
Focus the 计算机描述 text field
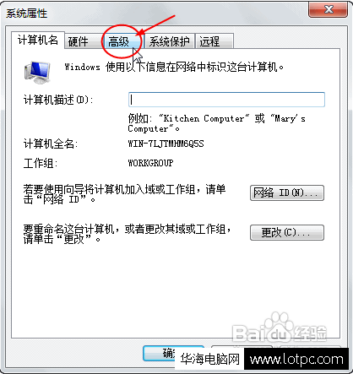226,100
